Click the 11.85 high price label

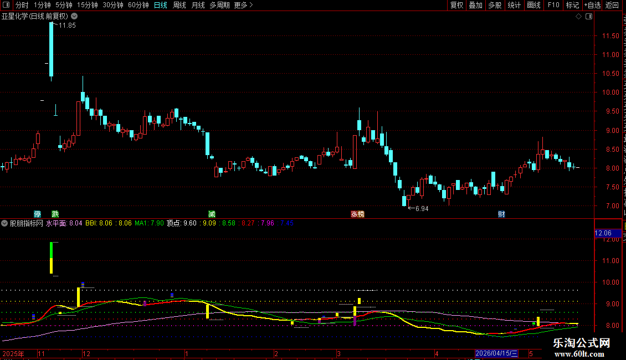point(66,25)
